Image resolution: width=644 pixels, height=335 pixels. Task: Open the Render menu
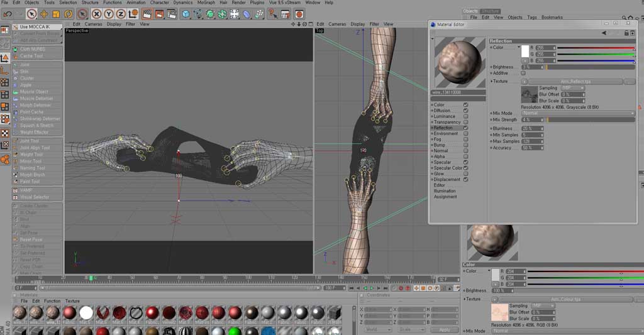238,3
